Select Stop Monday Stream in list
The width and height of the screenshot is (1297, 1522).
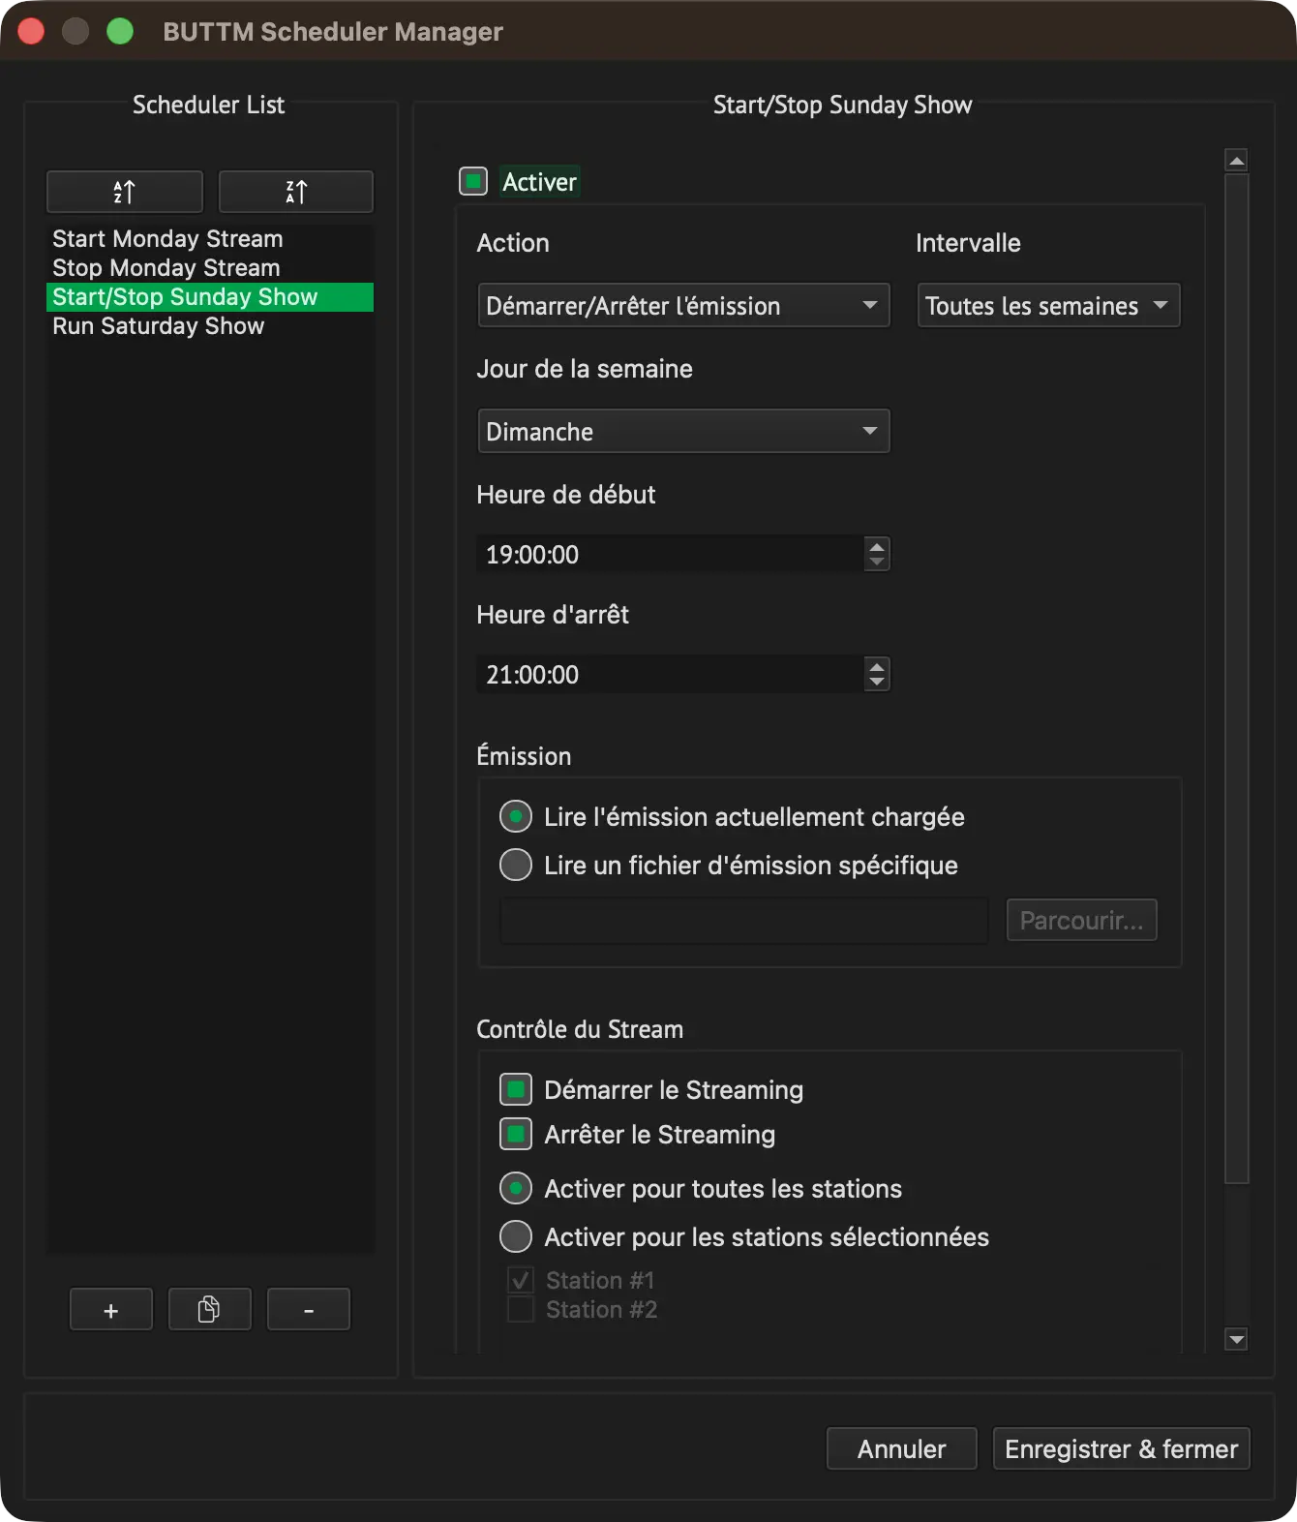coord(210,268)
